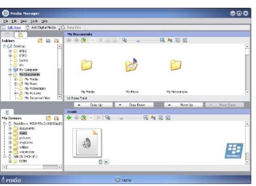Select the NIKON D40X device in tree
256x186 pixels.
pyautogui.click(x=25, y=156)
